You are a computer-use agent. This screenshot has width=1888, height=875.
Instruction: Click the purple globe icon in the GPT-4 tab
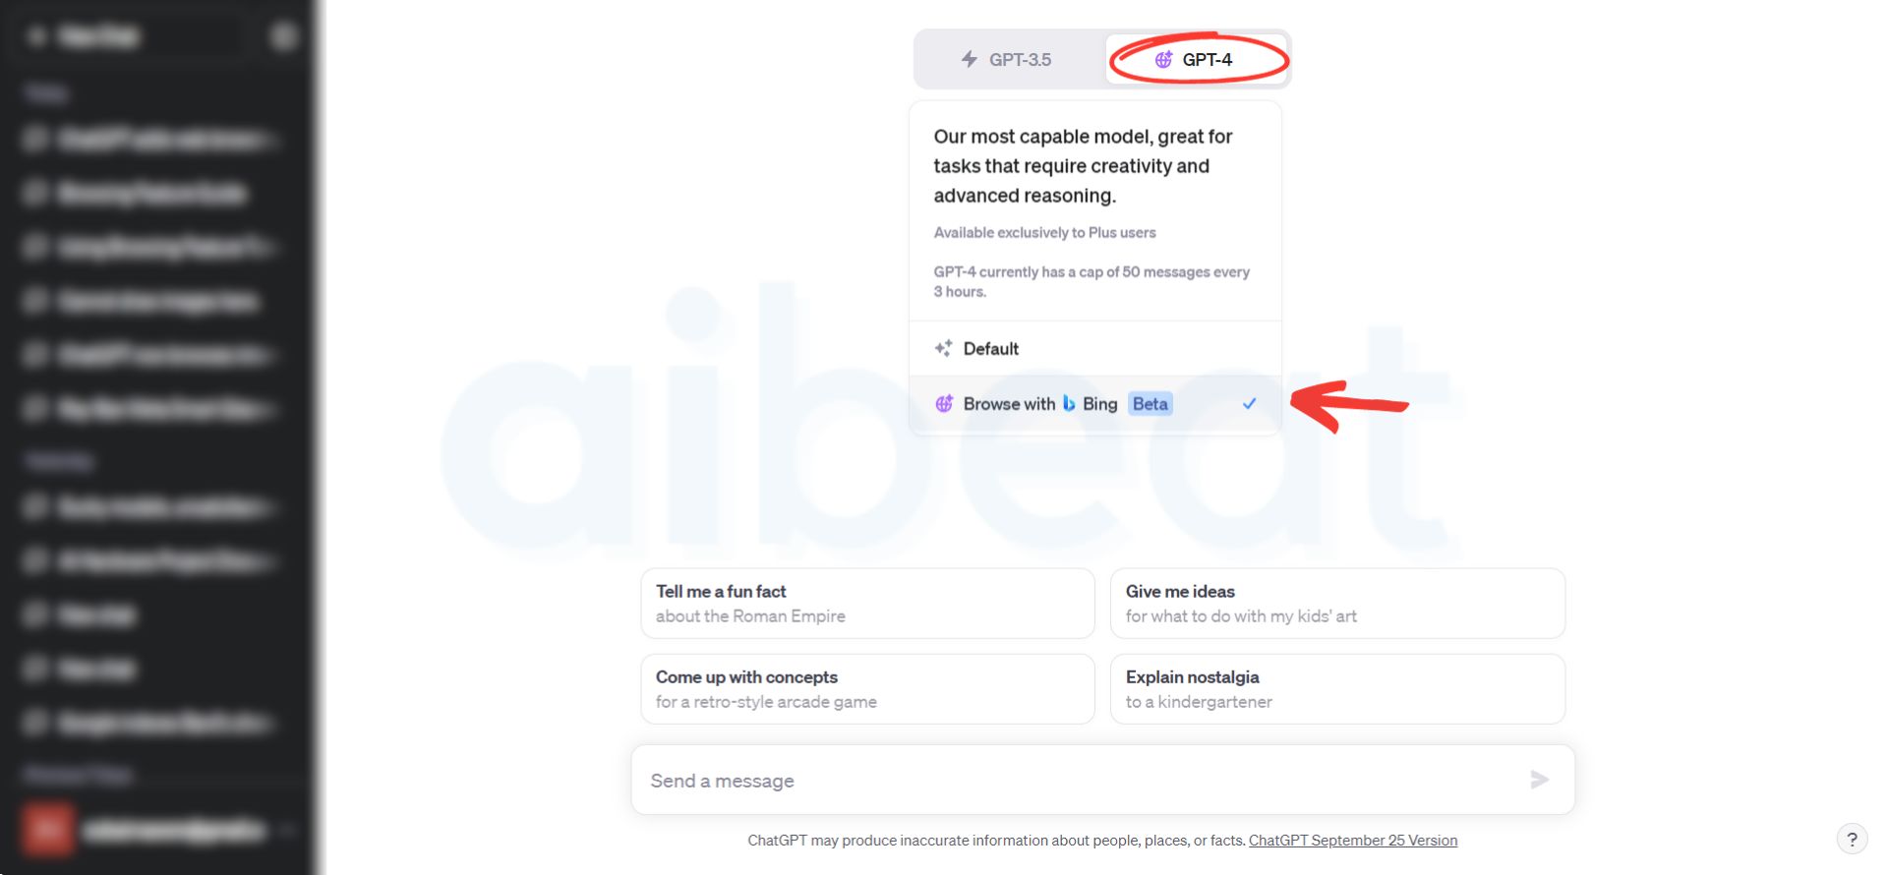[x=1163, y=59]
